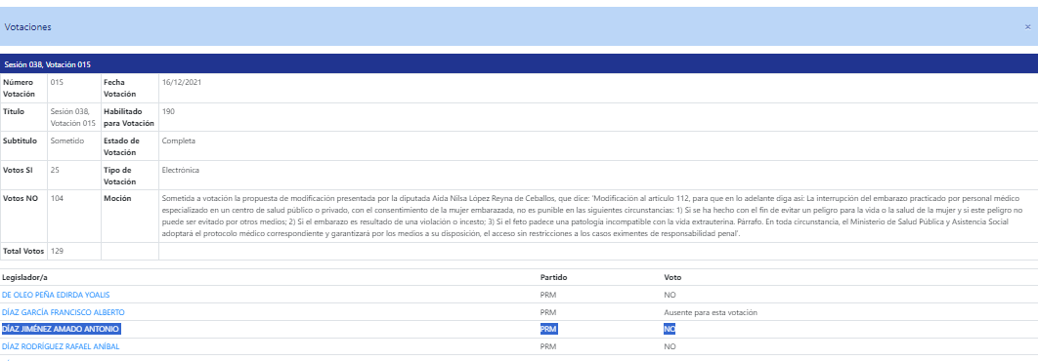
Task: Open DÍAZ GARCÍA FRANCISCO ALBERTO link
Action: tap(63, 312)
